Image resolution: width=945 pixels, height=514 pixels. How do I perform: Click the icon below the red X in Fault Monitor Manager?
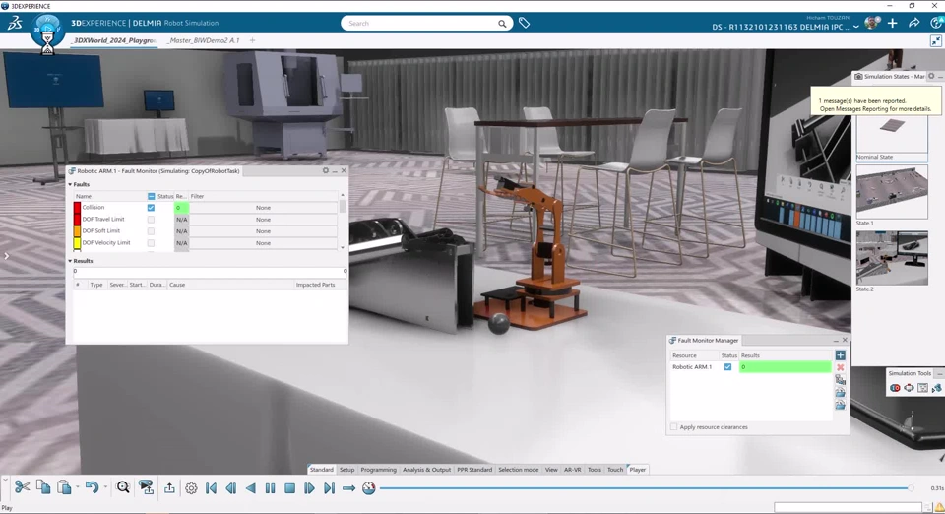point(840,380)
